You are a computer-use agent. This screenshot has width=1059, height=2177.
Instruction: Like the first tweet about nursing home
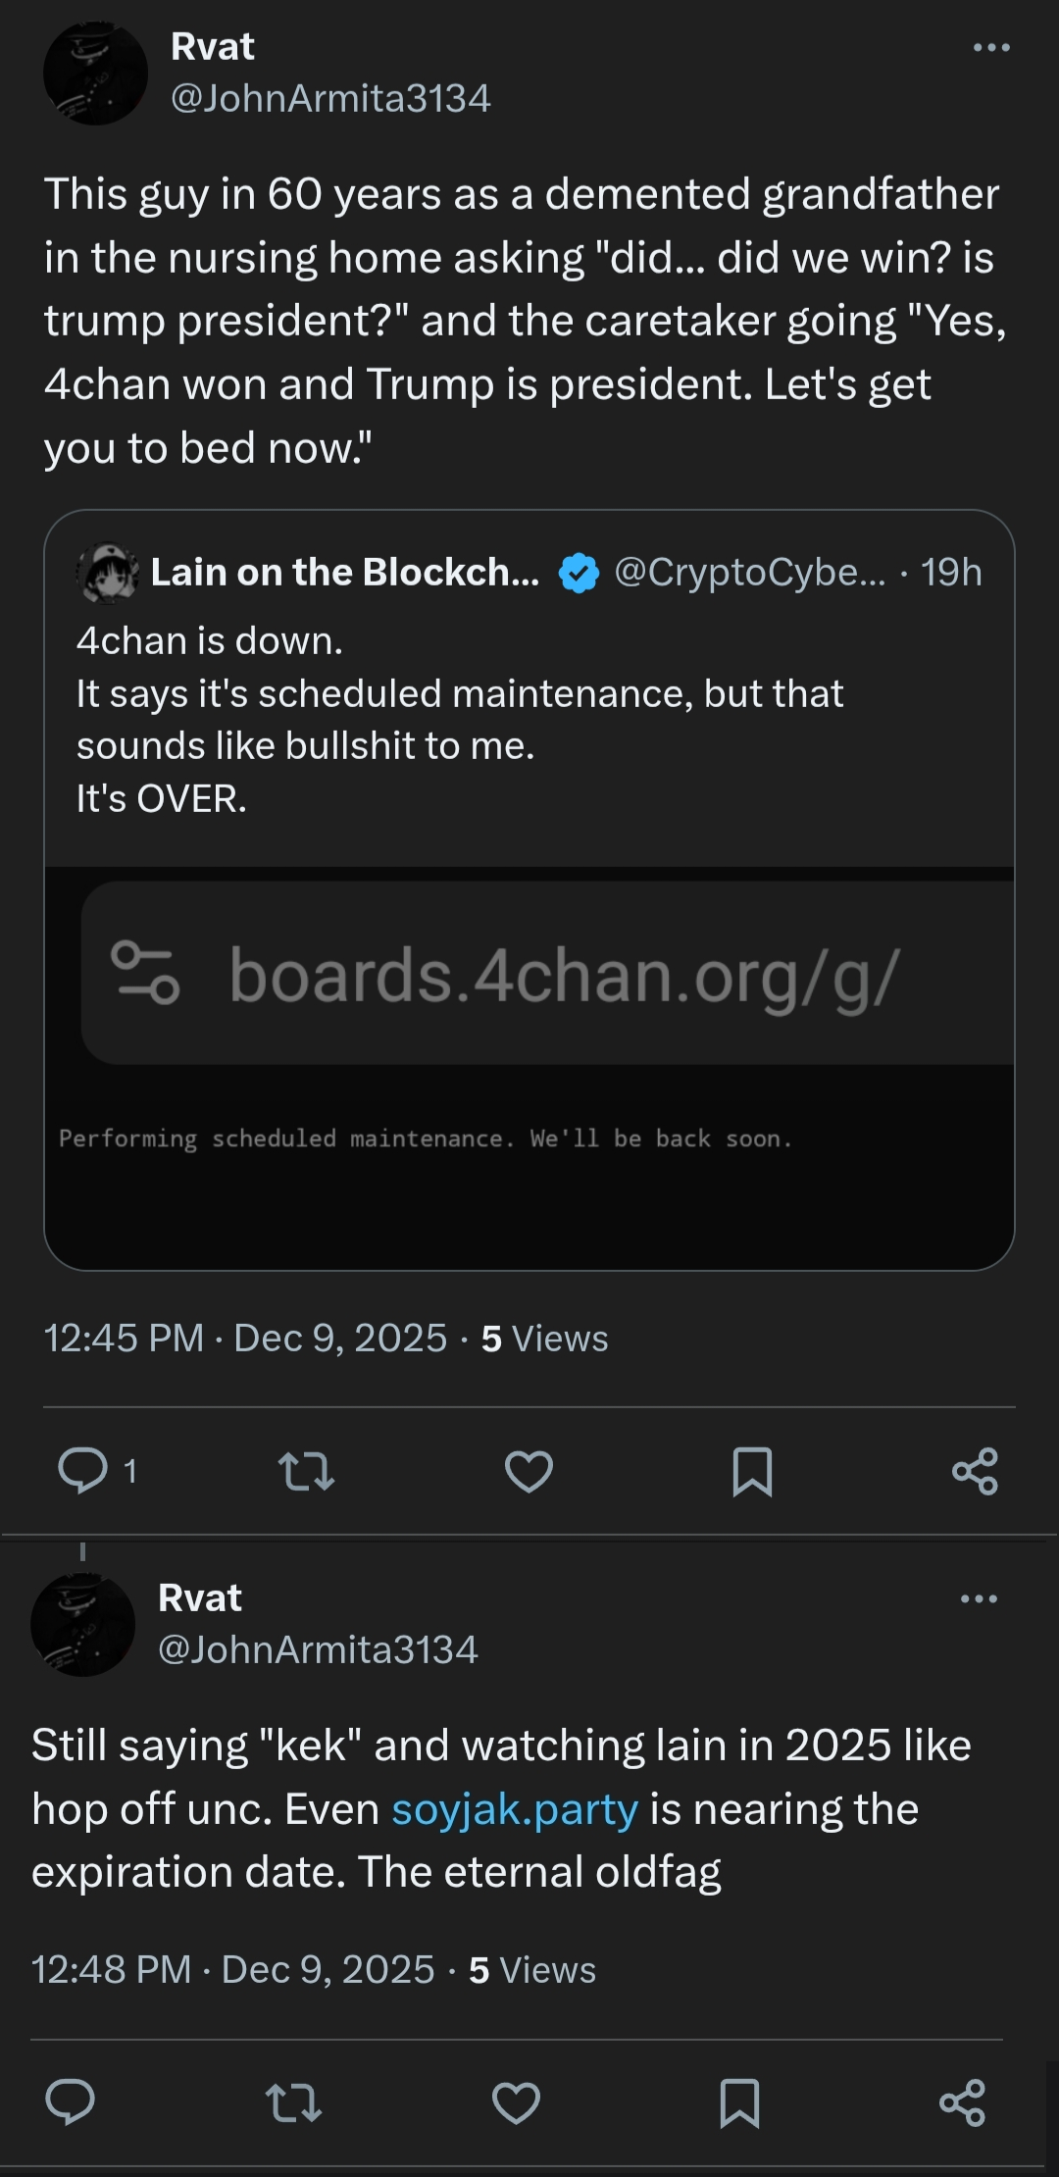(x=529, y=1471)
